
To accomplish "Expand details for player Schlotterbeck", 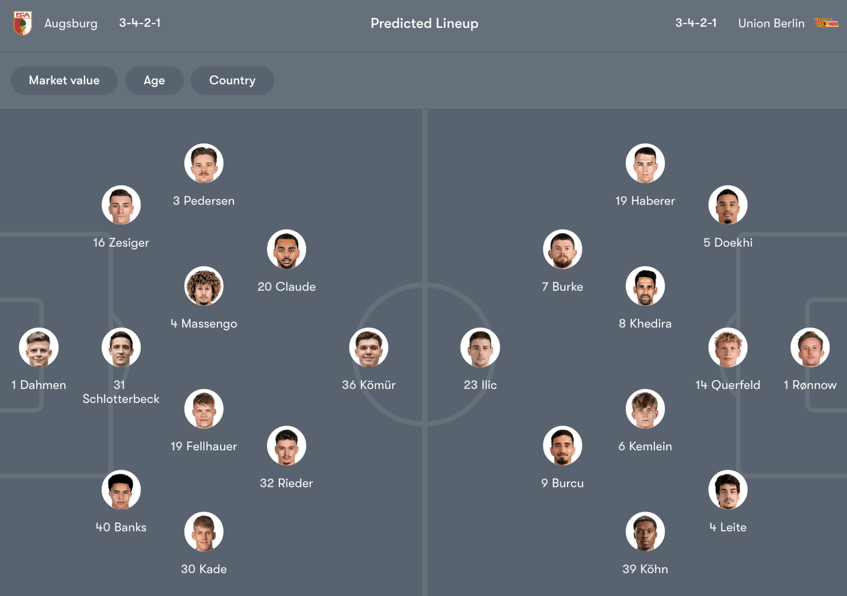I will coord(121,347).
